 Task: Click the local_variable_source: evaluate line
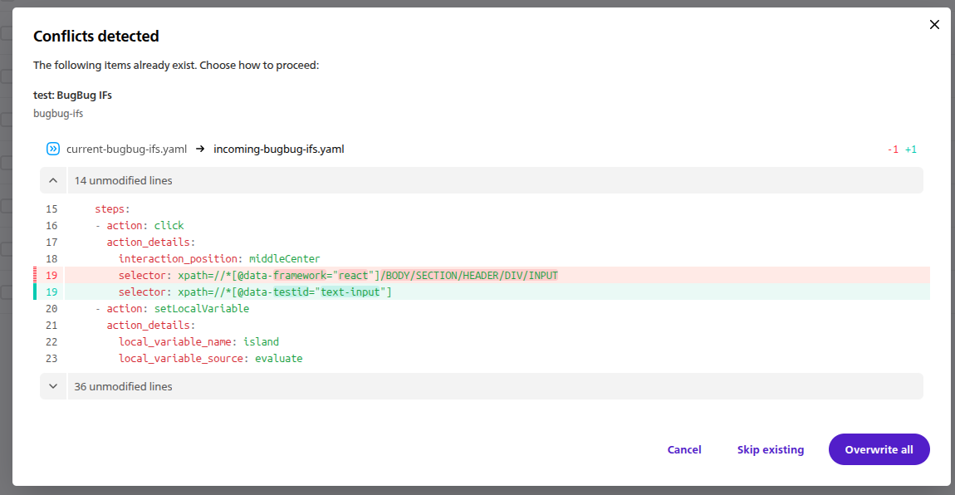pos(210,359)
